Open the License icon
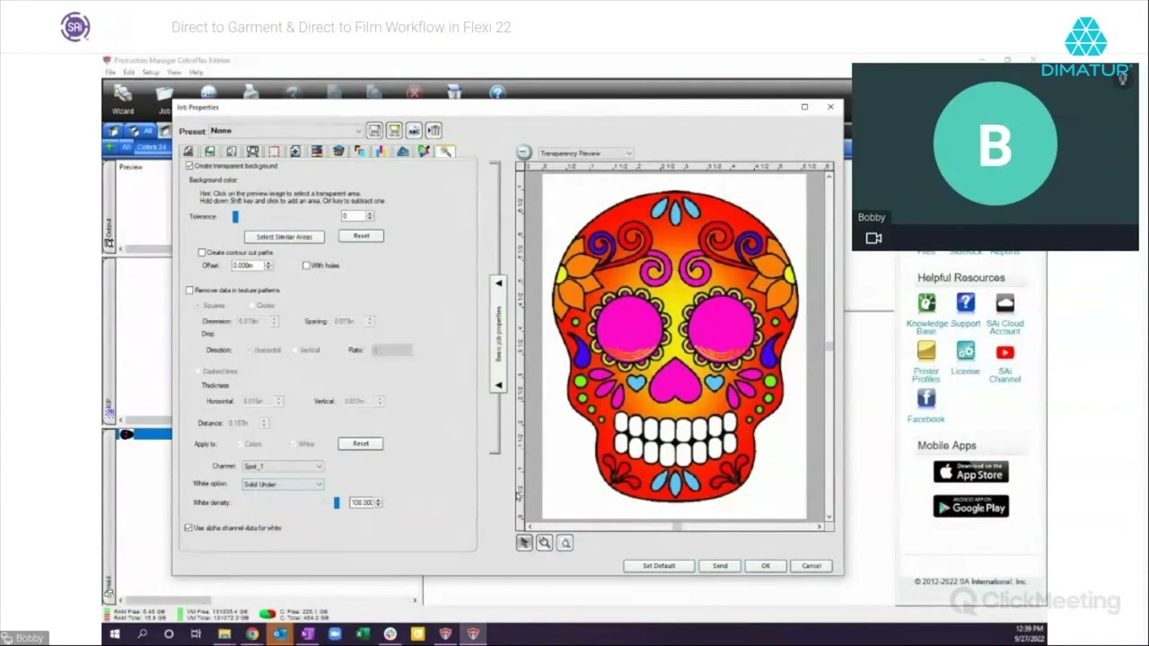The image size is (1149, 646). (x=966, y=352)
